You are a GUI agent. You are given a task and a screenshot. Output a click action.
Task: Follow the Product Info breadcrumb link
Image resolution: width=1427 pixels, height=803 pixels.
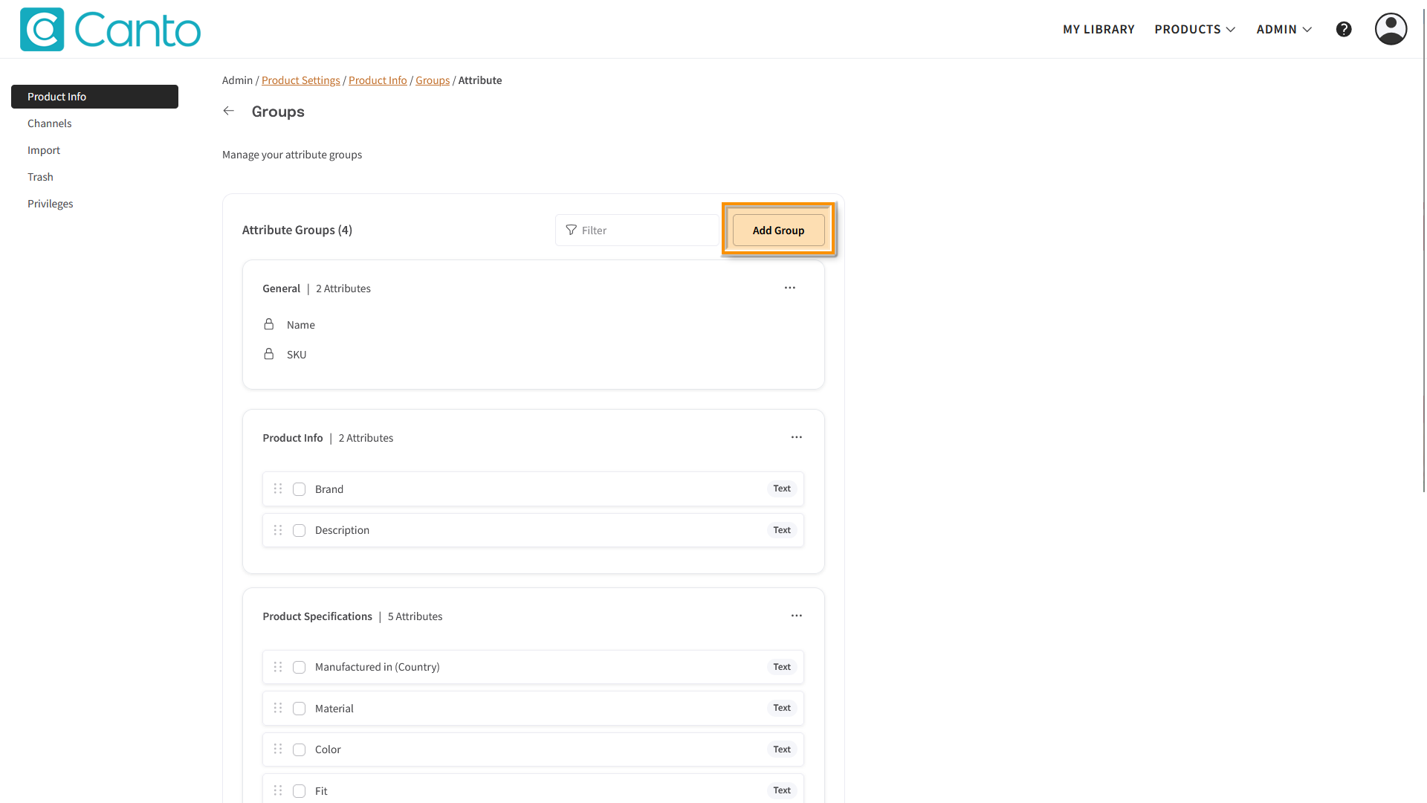(x=378, y=80)
